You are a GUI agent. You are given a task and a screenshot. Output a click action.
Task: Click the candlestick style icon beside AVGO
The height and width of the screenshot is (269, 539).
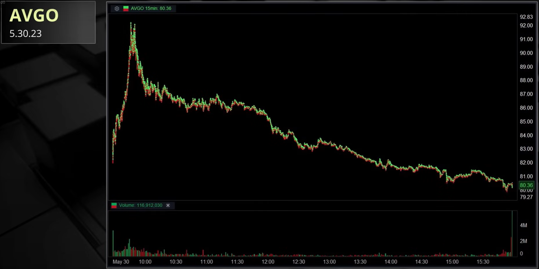pos(126,8)
